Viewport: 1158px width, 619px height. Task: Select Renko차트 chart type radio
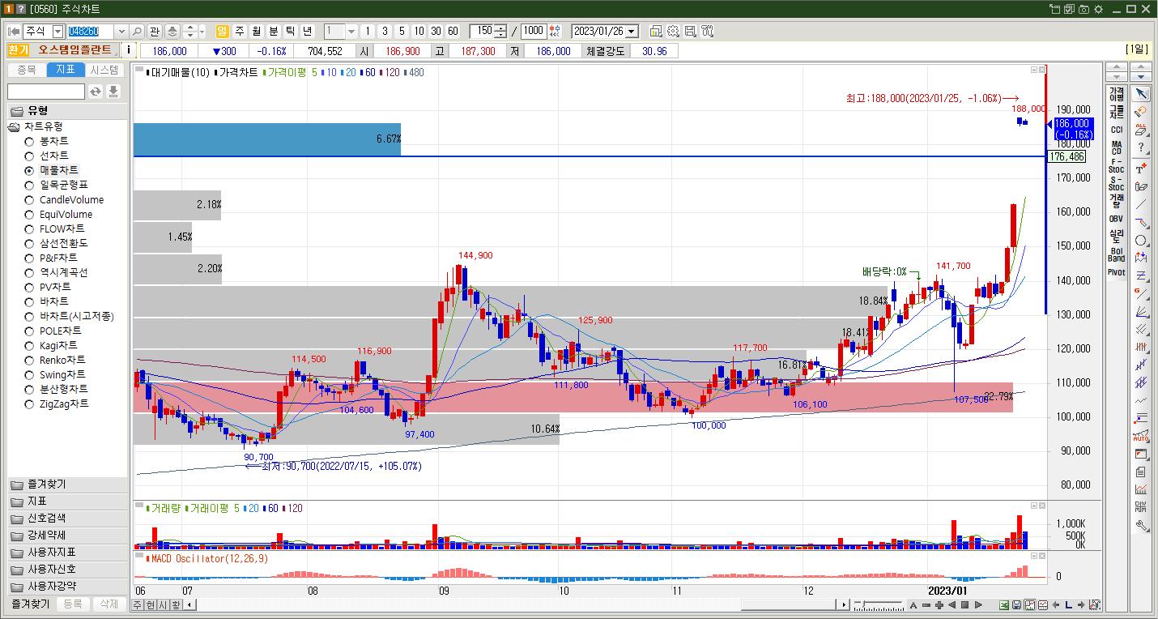click(x=29, y=361)
